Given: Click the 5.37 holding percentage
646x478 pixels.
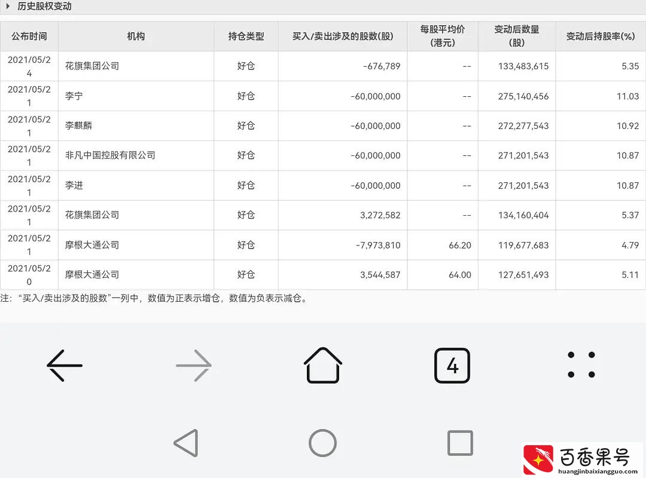Looking at the screenshot, I should click(630, 215).
